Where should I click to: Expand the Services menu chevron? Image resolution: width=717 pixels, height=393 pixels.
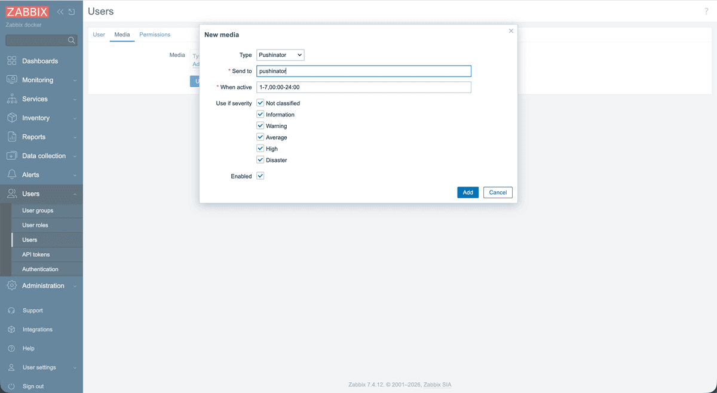tap(75, 99)
